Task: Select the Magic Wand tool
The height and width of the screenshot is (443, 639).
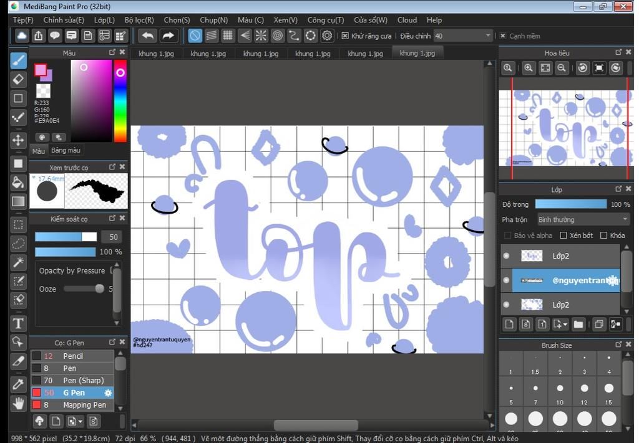Action: pyautogui.click(x=18, y=262)
